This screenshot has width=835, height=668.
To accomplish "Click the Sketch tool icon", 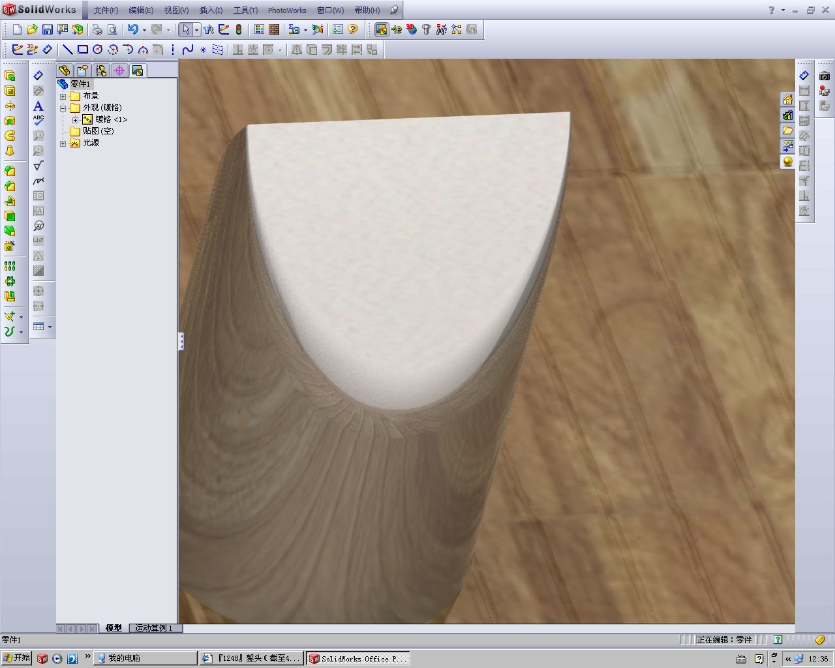I will 18,50.
